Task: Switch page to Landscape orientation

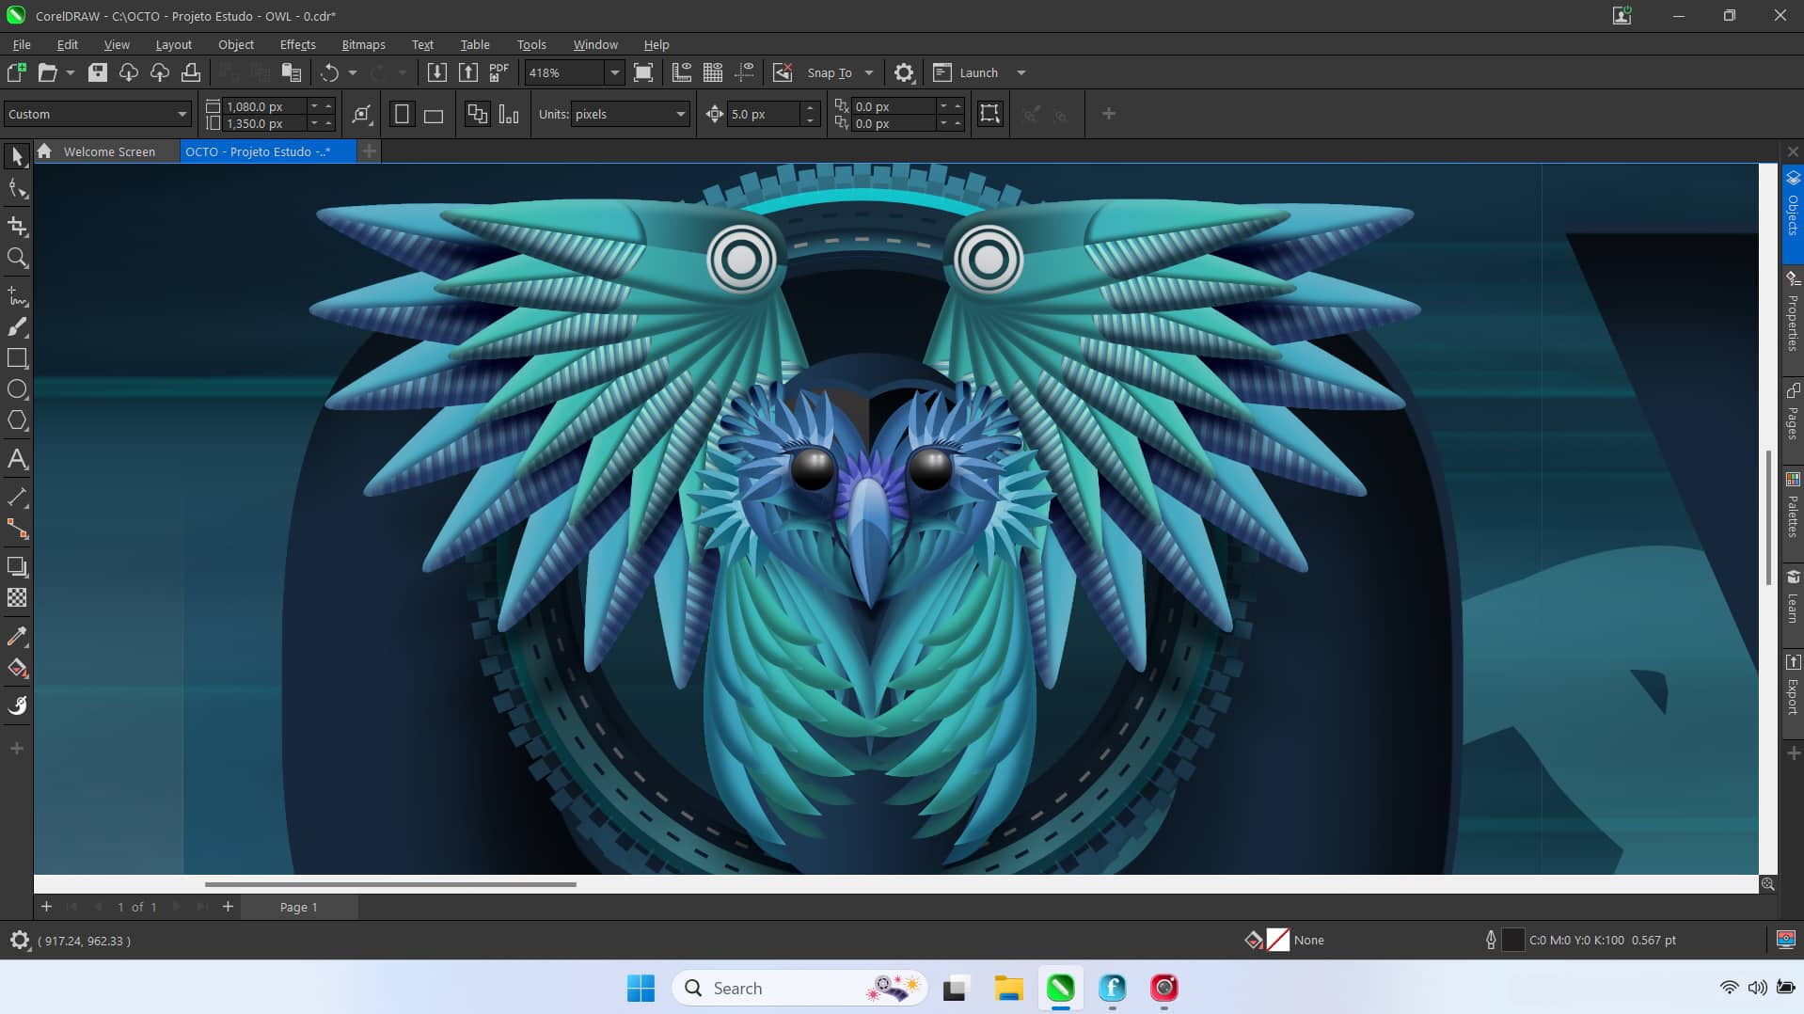Action: point(434,115)
